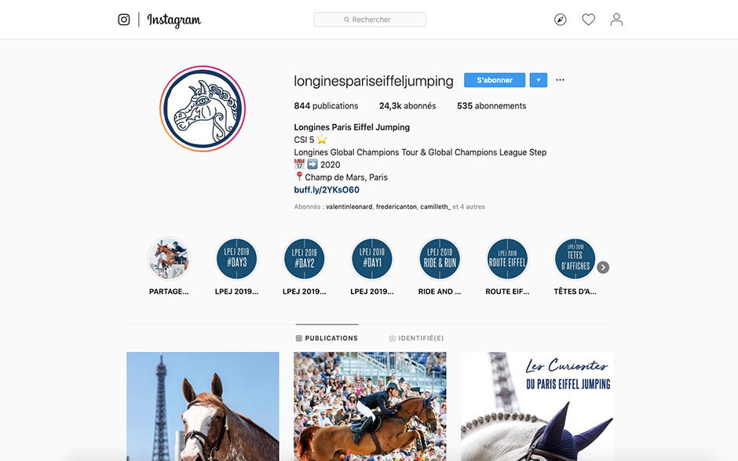Open the buff.ly/2YKsO60 bio link

click(327, 190)
